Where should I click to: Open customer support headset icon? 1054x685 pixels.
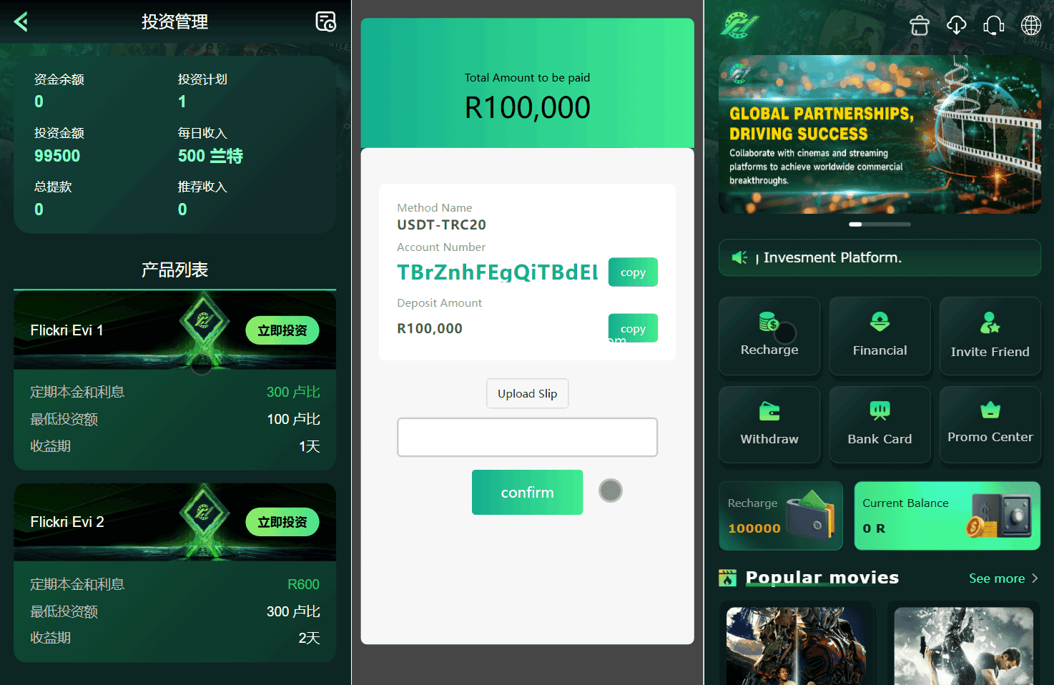point(994,25)
